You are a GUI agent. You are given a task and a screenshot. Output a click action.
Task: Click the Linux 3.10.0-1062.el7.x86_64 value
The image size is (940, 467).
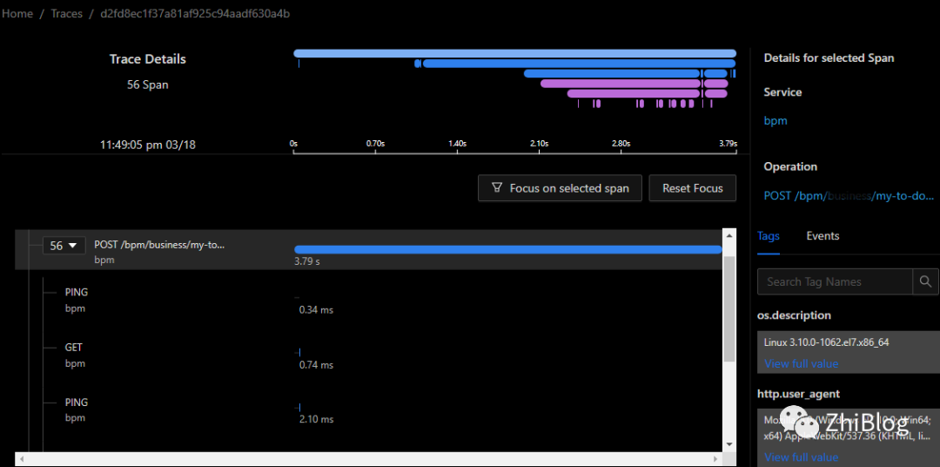(x=826, y=342)
